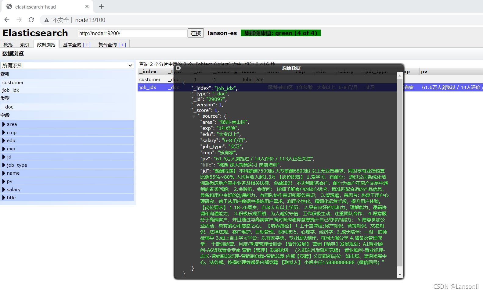Select the job_idx index in sidebar

67,90
